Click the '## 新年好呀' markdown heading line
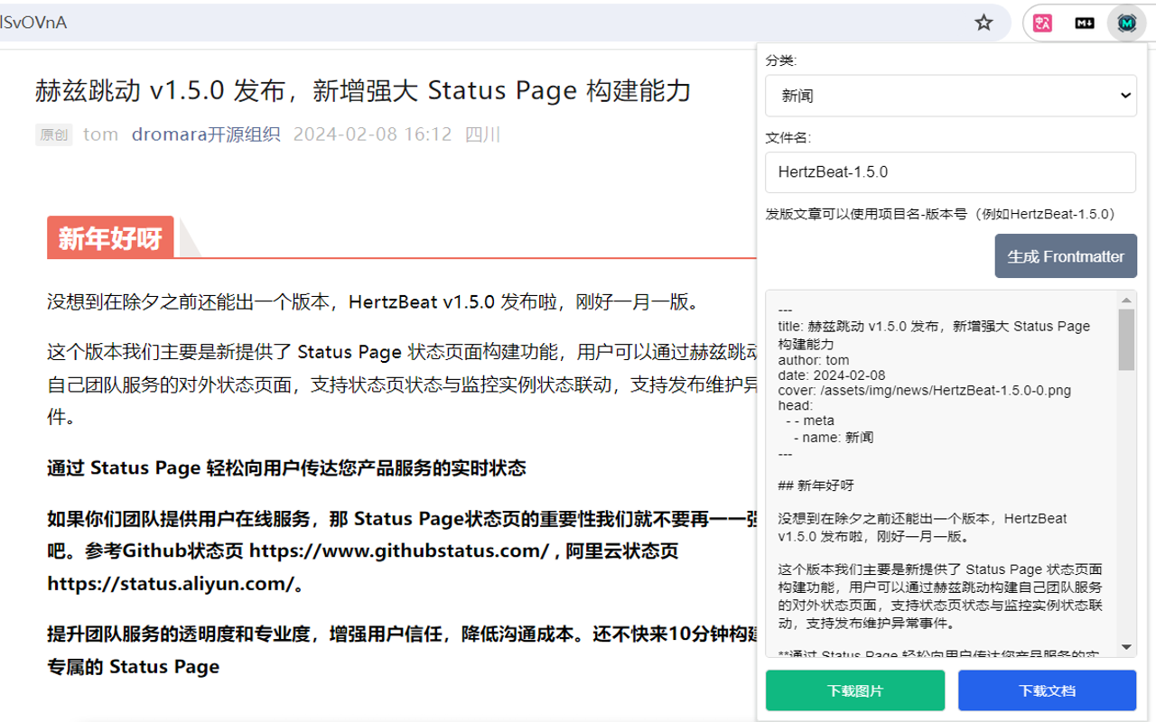Viewport: 1156px width, 722px height. [816, 486]
